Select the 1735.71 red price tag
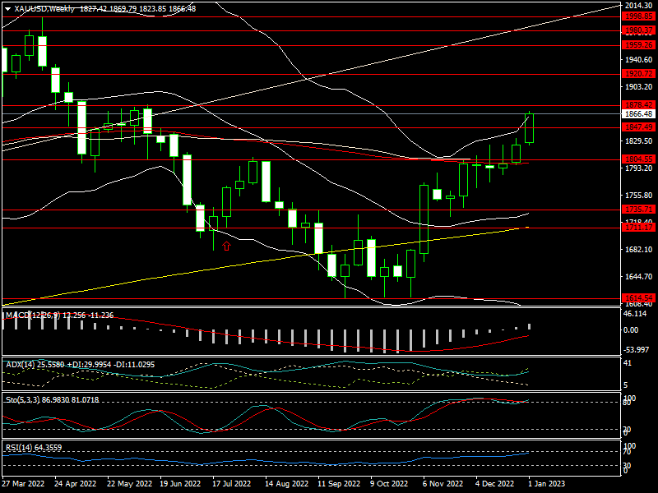The image size is (658, 493). pos(639,210)
